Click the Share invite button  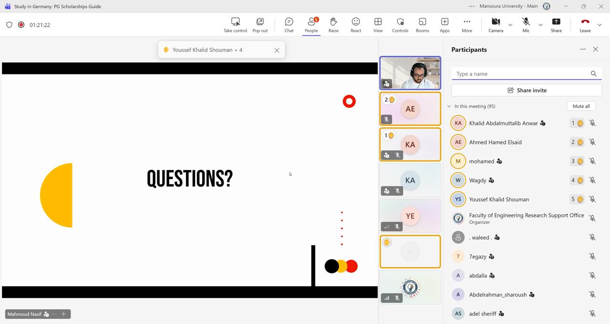tap(527, 90)
